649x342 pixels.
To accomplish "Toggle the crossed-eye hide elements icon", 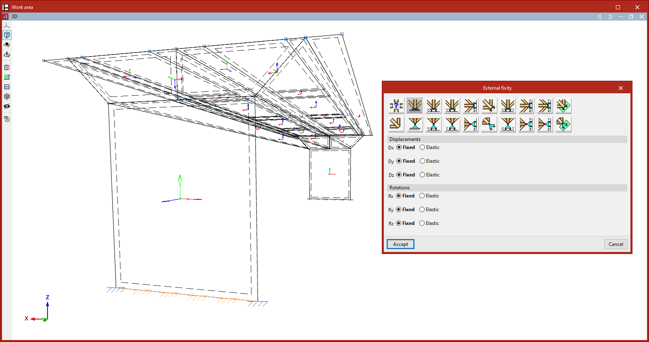I will pos(7,106).
